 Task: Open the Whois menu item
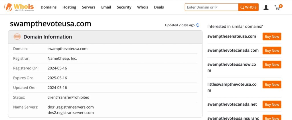(x=143, y=7)
